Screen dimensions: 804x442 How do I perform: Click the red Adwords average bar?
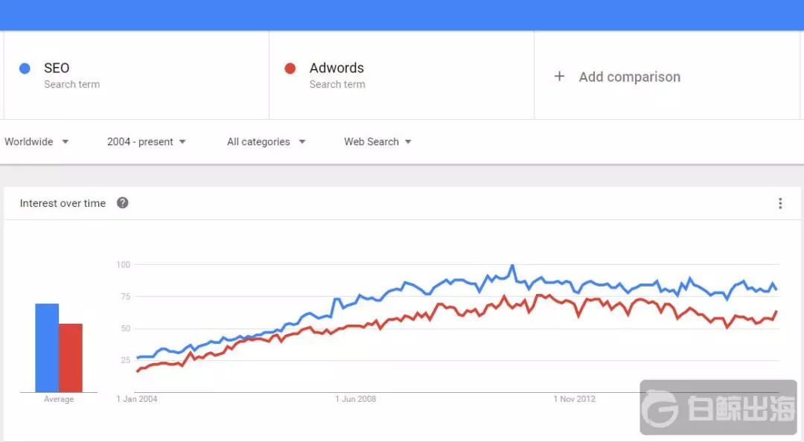[71, 358]
